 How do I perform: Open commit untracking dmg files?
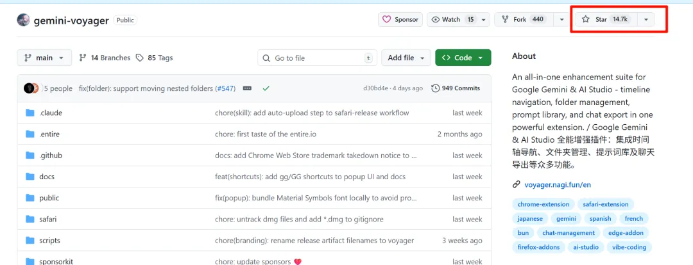pyautogui.click(x=299, y=219)
